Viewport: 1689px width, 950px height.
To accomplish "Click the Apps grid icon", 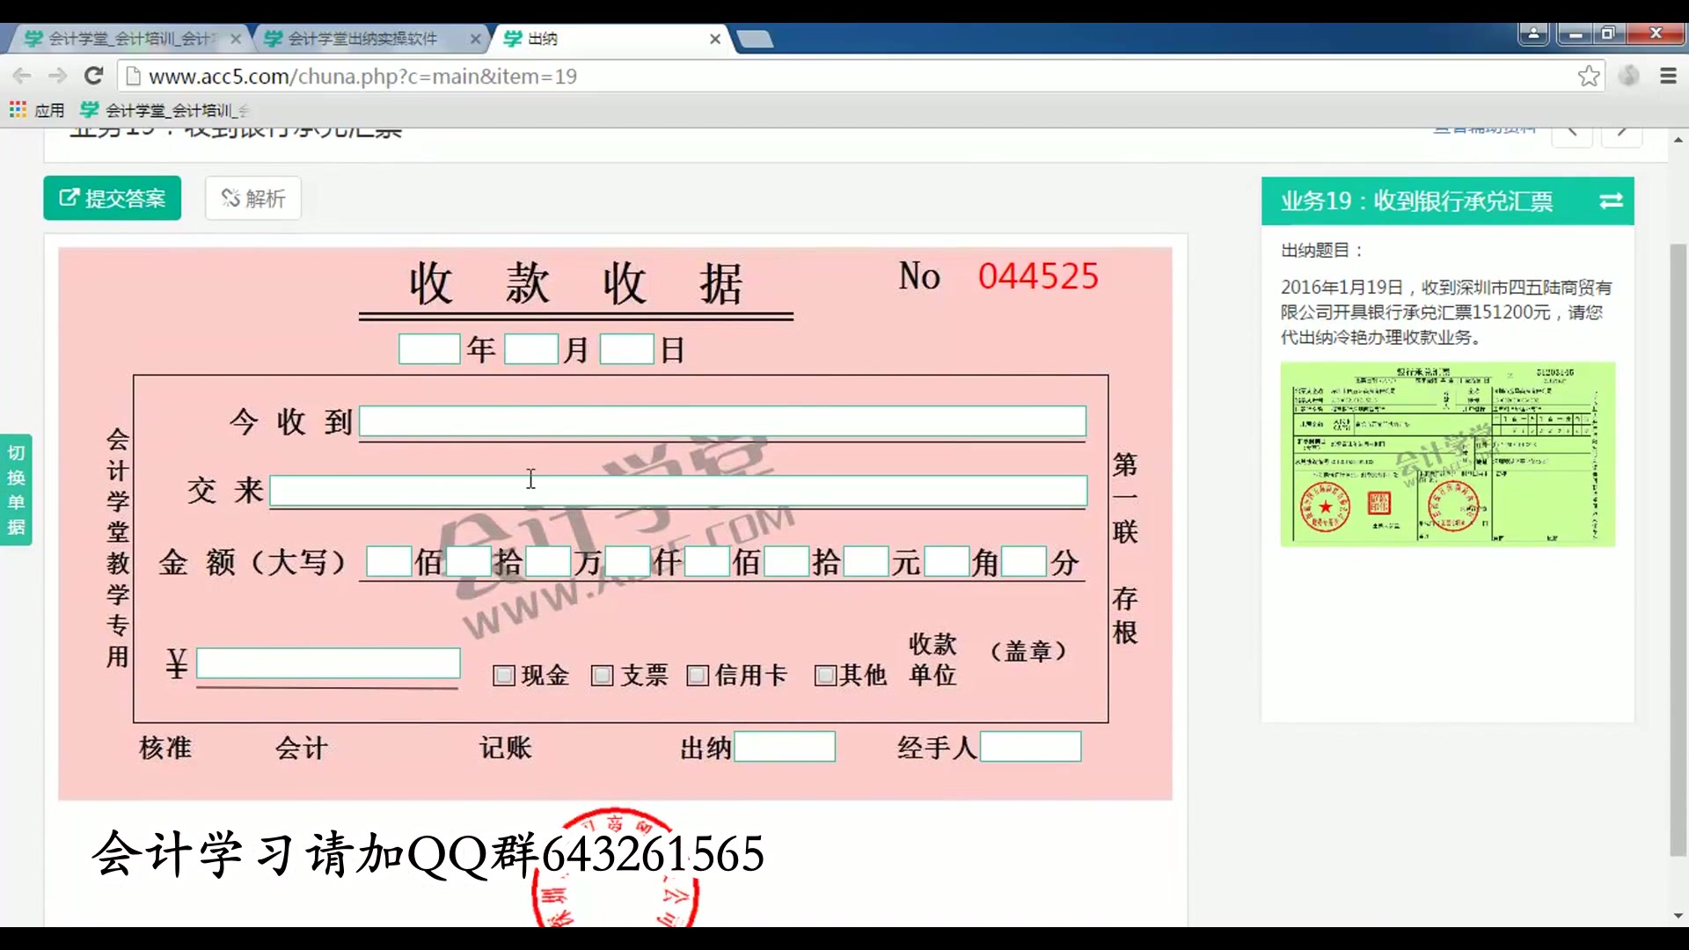I will 18,110.
